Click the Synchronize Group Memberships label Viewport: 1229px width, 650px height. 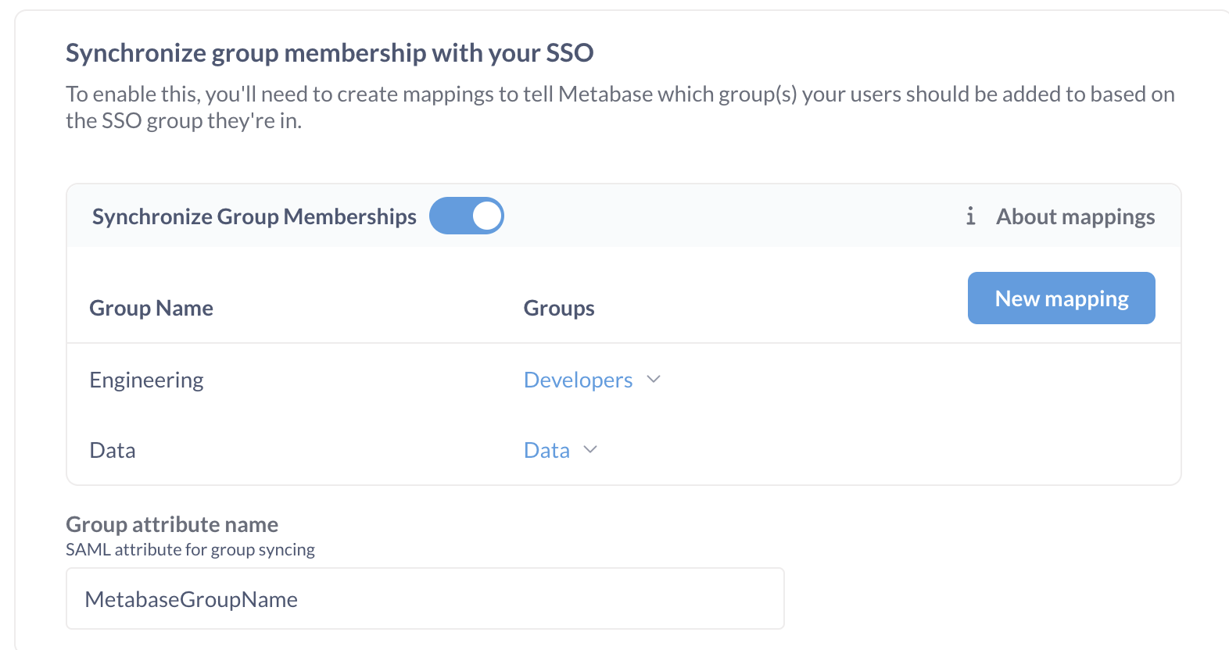click(x=254, y=216)
